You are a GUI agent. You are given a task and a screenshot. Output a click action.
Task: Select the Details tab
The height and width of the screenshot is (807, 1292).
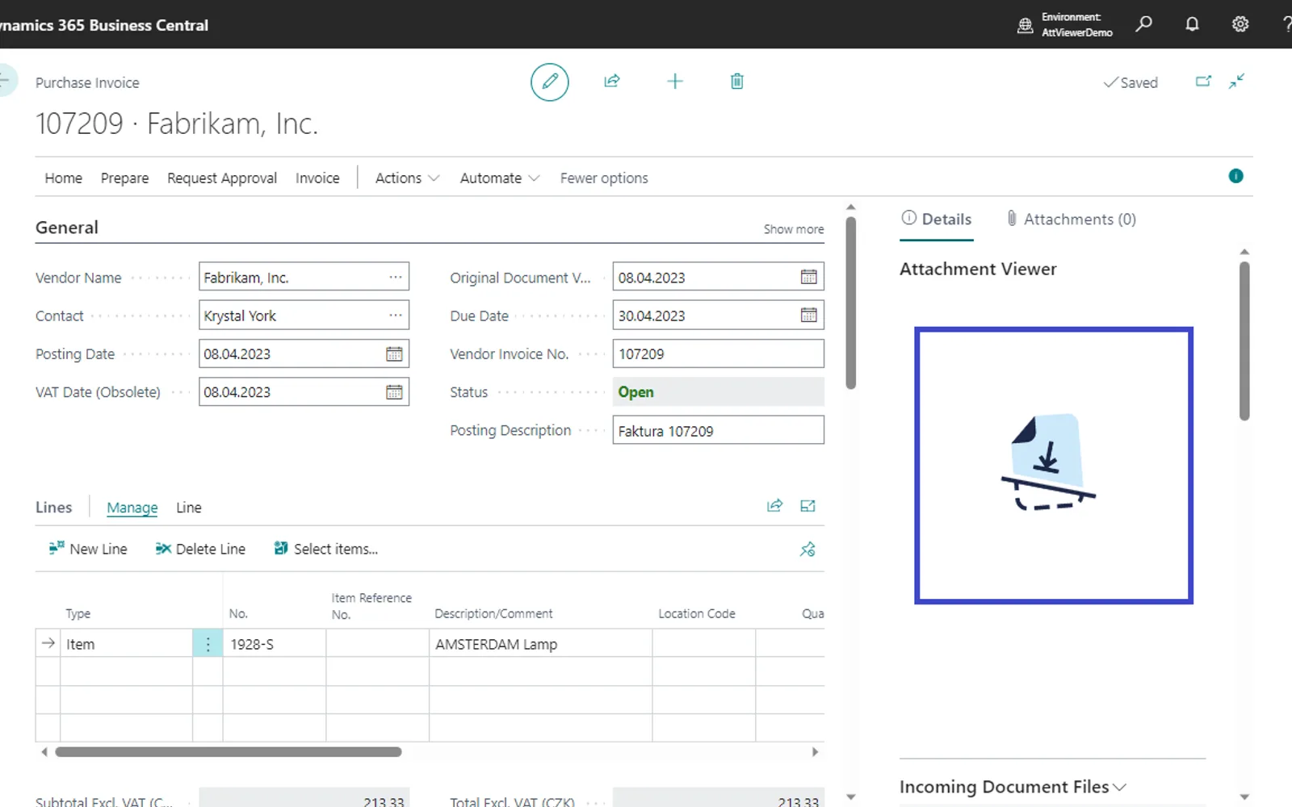pyautogui.click(x=937, y=220)
